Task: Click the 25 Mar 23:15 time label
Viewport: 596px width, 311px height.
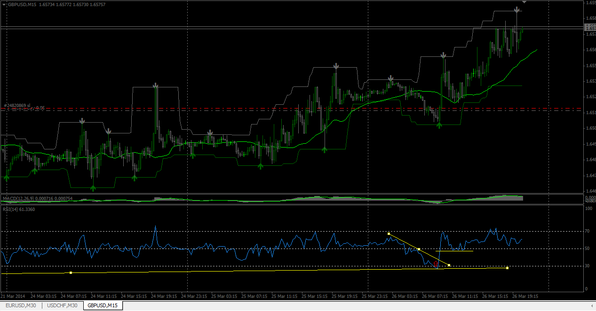Action: [x=374, y=296]
